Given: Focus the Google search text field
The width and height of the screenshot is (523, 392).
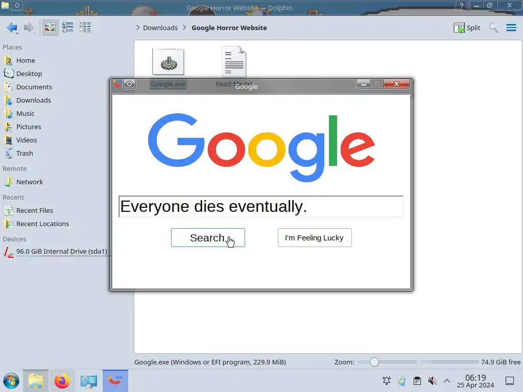Looking at the screenshot, I should (261, 207).
